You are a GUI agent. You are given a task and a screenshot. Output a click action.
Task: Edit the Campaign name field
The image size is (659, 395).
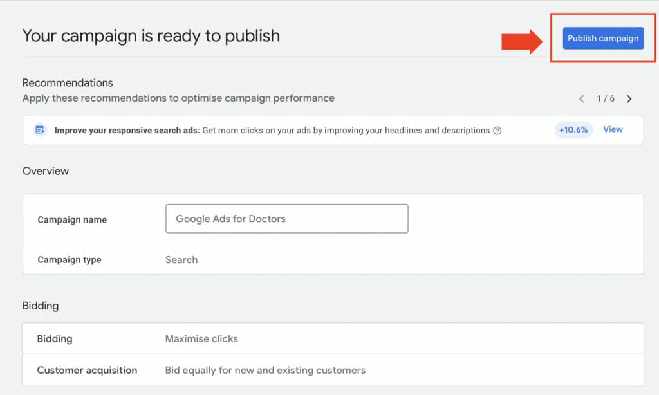[x=286, y=219]
